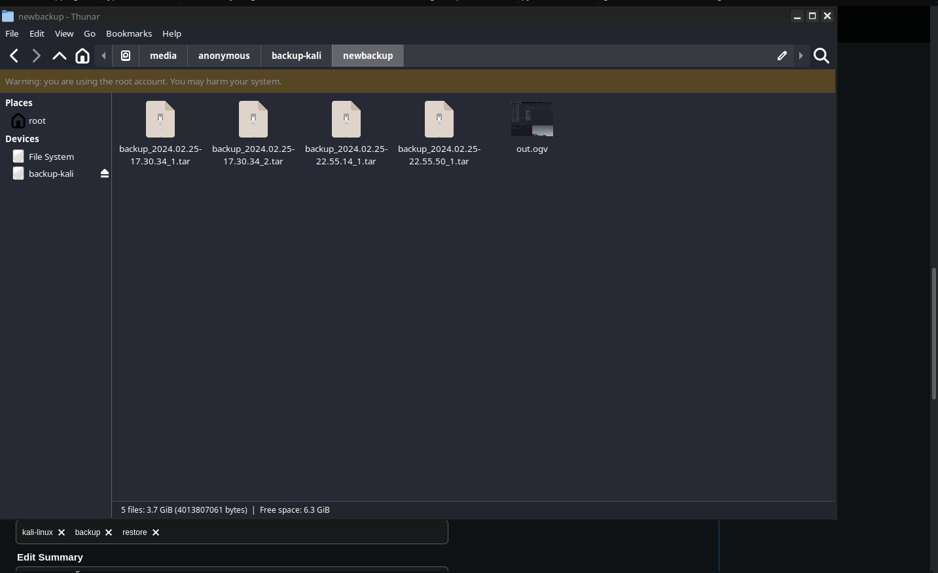Open the View menu
This screenshot has height=573, width=938.
pyautogui.click(x=64, y=33)
